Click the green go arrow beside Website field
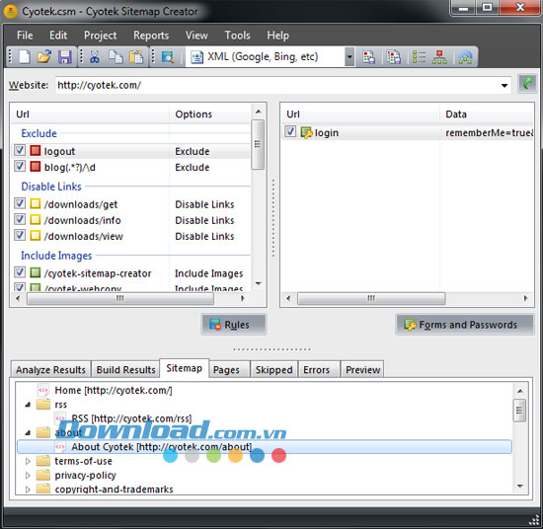 (x=527, y=84)
